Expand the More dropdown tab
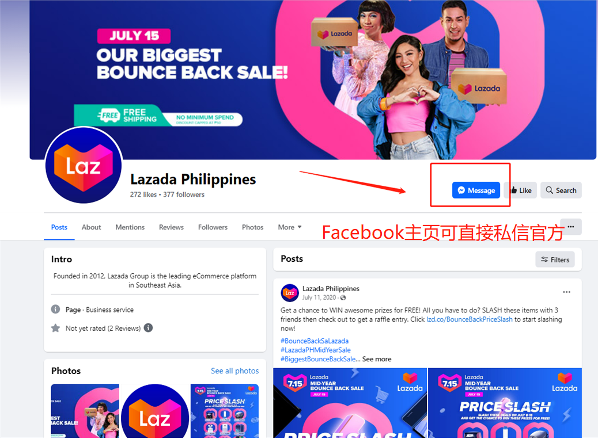This screenshot has width=598, height=439. pos(289,227)
